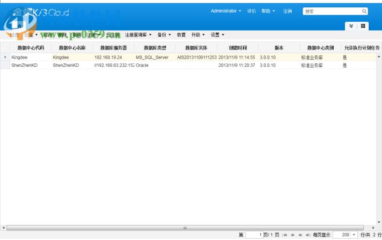
Task: Click the ShenZhenKD row version 3.0.0.10 cell
Action: click(x=279, y=65)
